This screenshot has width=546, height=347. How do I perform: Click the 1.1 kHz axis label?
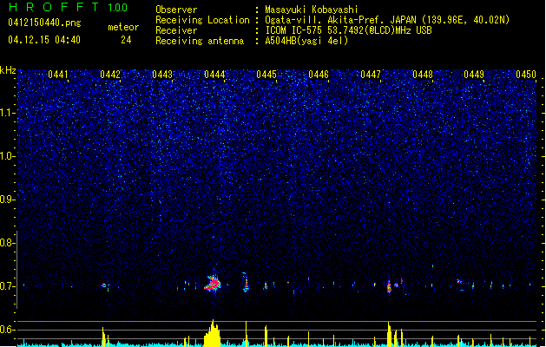pos(7,113)
